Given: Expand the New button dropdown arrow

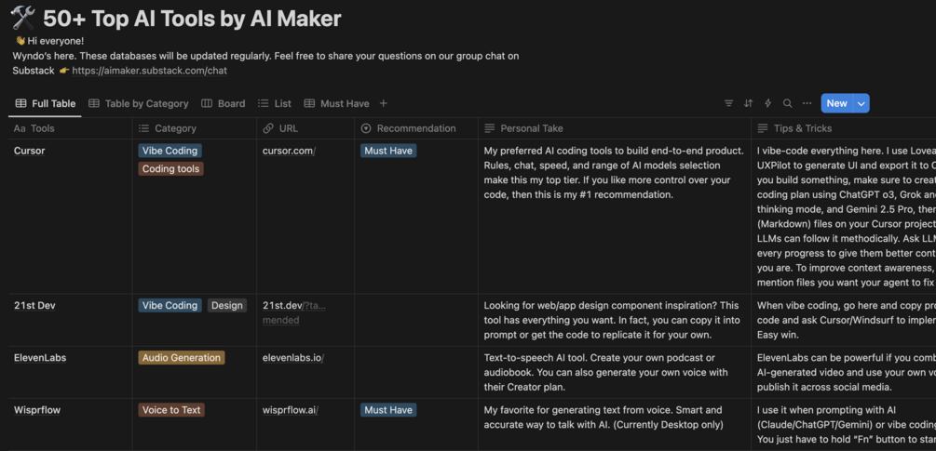Looking at the screenshot, I should pyautogui.click(x=861, y=103).
